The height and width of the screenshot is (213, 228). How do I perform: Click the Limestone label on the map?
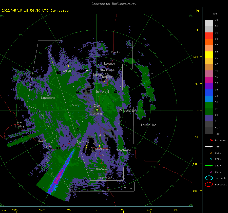click(x=48, y=98)
